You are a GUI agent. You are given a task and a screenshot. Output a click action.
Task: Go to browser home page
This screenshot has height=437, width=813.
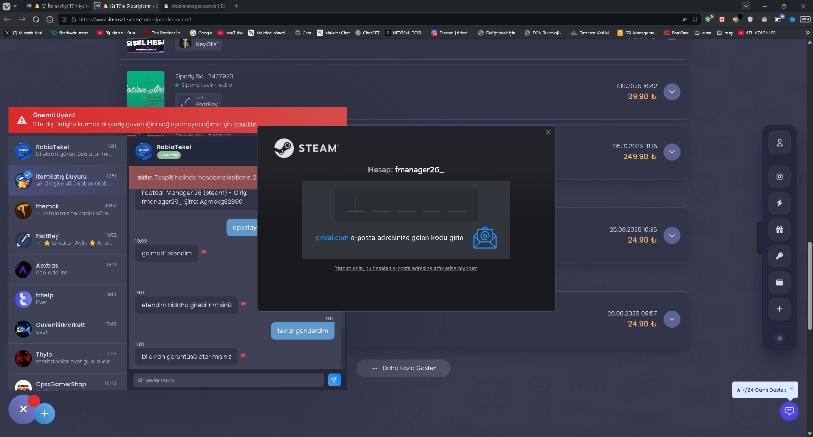click(50, 19)
